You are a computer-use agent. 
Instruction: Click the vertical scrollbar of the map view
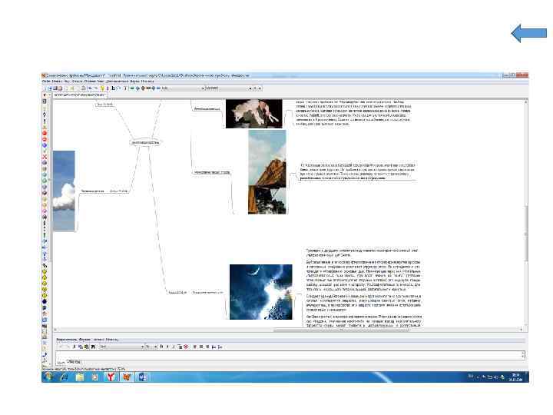point(525,214)
